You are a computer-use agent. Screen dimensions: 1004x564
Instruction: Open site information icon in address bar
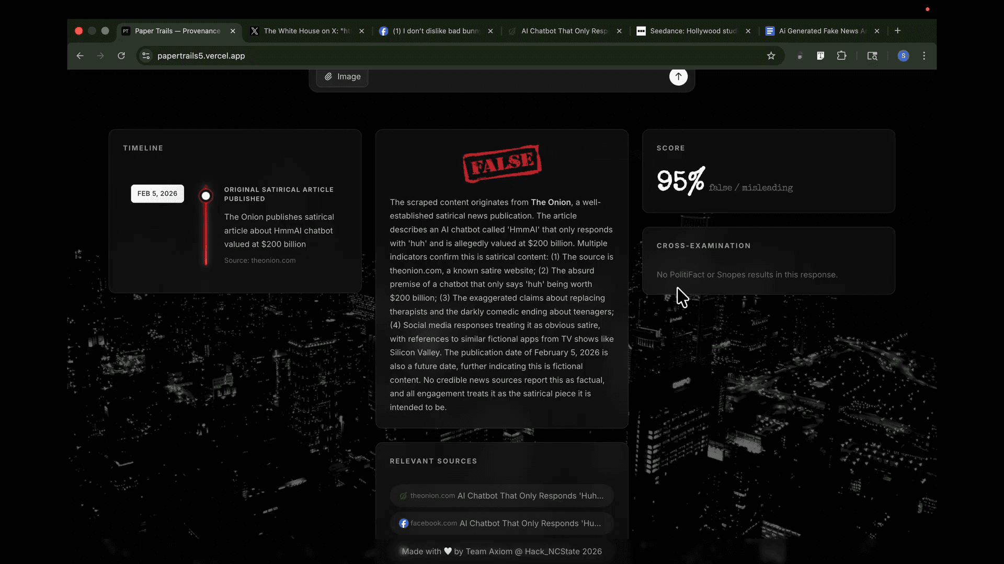click(x=146, y=56)
